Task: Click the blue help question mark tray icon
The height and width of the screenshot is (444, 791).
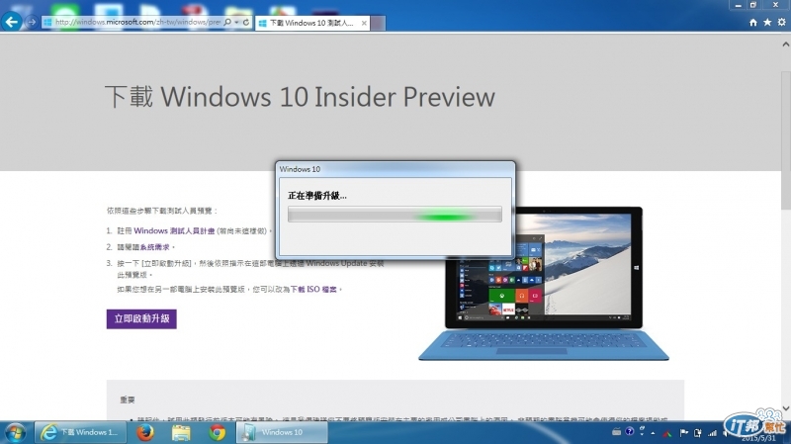Action: (x=629, y=431)
